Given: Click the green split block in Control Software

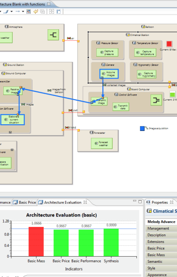Looking at the screenshot, I should click(x=156, y=100).
